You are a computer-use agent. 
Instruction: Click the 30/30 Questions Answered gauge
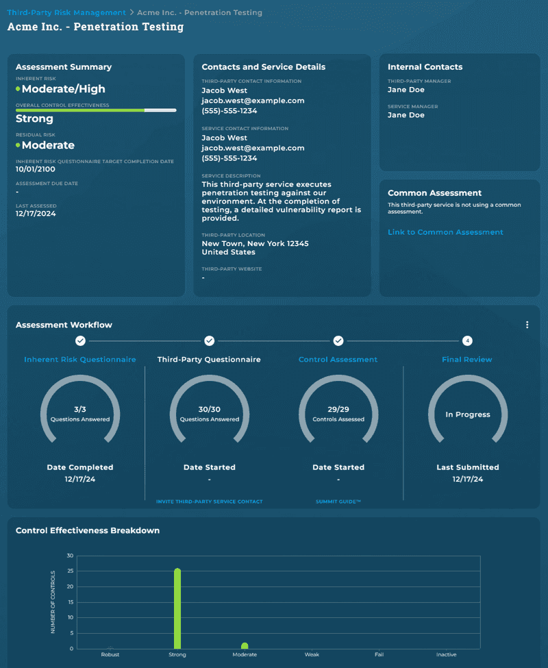click(x=209, y=410)
